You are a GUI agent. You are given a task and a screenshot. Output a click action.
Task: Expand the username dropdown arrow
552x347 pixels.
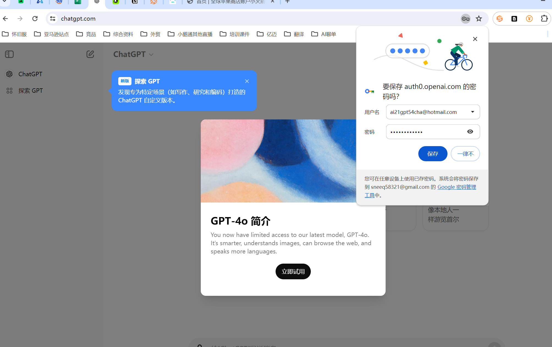(473, 112)
